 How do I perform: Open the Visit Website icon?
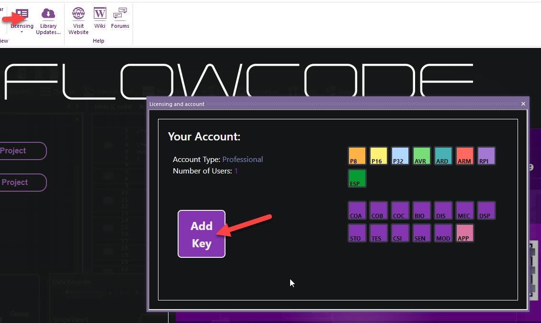point(79,15)
